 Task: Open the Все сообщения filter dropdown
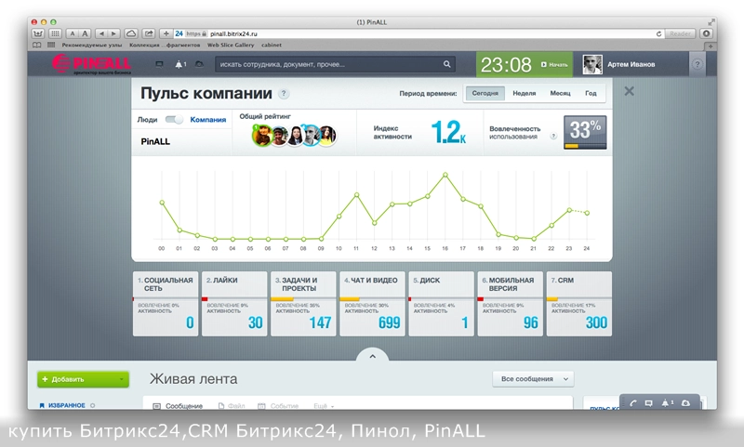[533, 379]
